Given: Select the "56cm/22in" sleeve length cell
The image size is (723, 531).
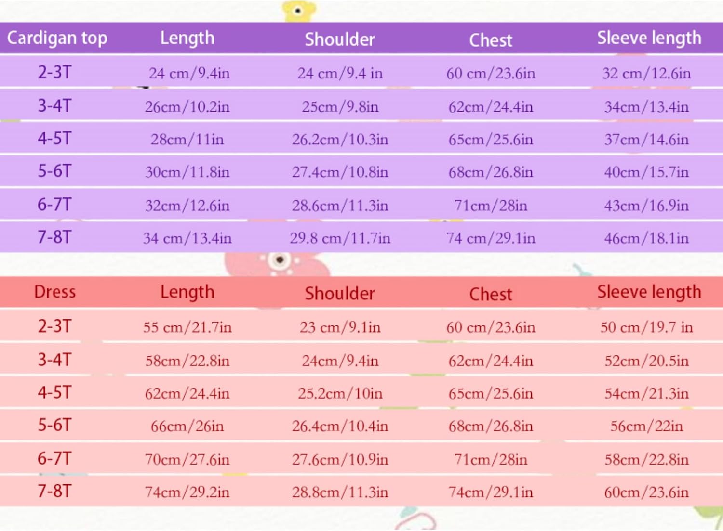Looking at the screenshot, I should [646, 426].
